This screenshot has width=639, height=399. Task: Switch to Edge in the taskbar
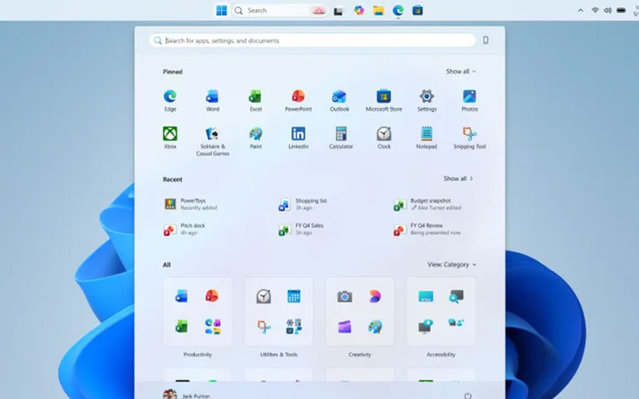click(x=398, y=10)
